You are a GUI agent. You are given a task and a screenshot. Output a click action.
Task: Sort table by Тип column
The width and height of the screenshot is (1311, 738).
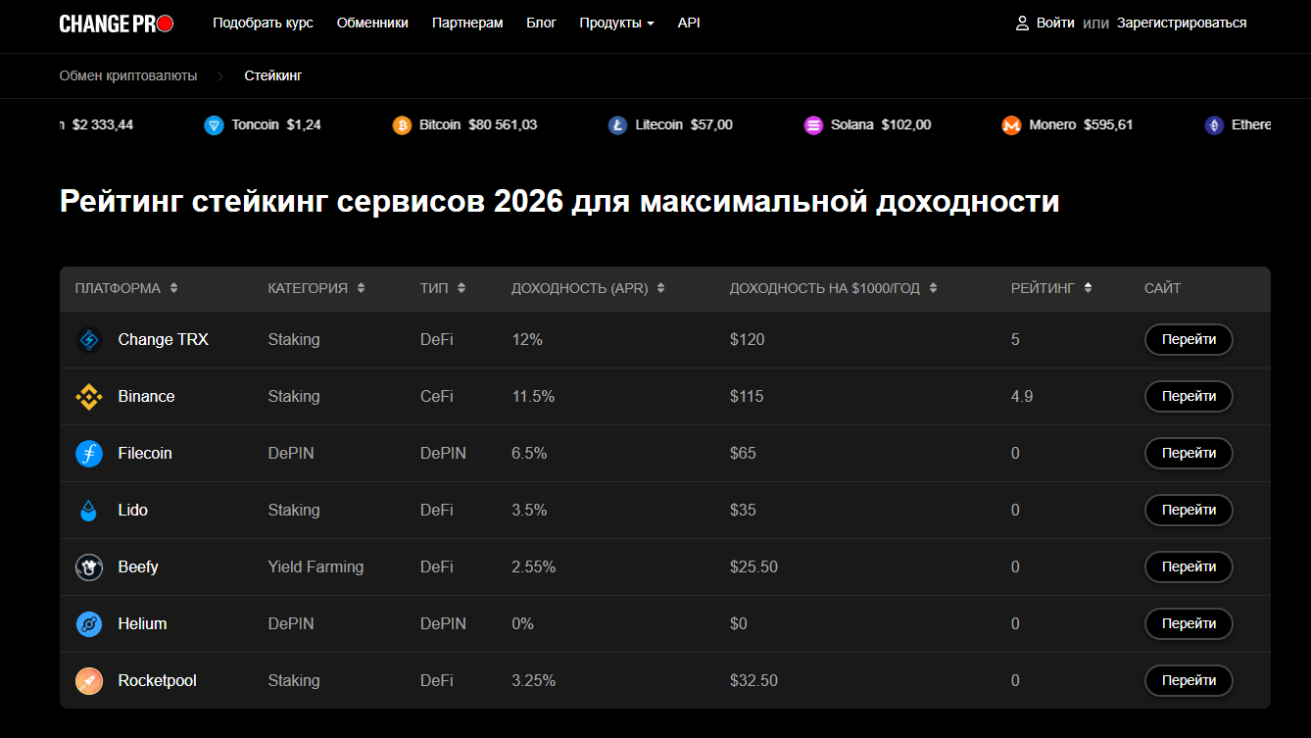443,288
